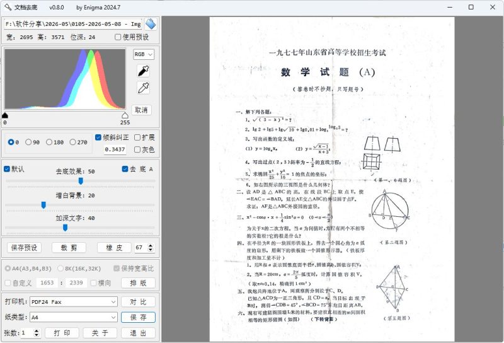The width and height of the screenshot is (504, 343).
Task: Open the RGB channel dropdown
Action: tap(144, 54)
